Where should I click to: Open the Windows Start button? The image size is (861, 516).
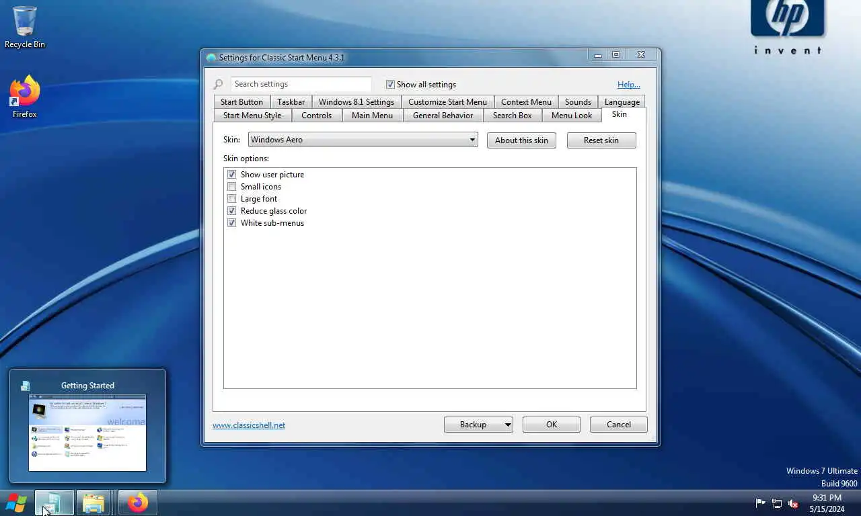[x=16, y=503]
